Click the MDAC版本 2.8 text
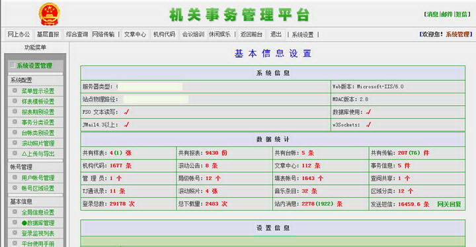Screen dimensions: 476x247 coord(350,99)
